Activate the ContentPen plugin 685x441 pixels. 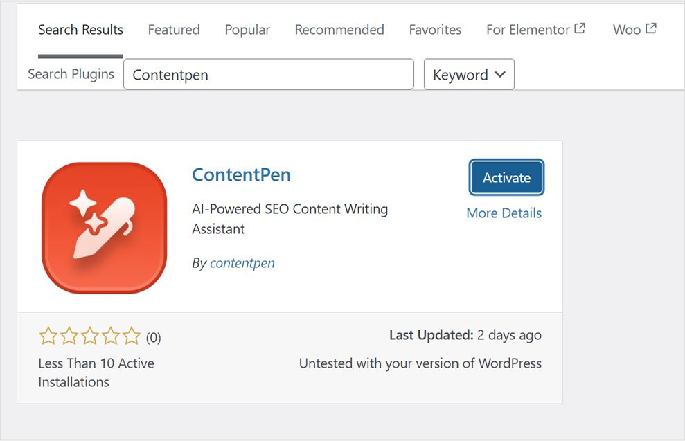click(506, 177)
